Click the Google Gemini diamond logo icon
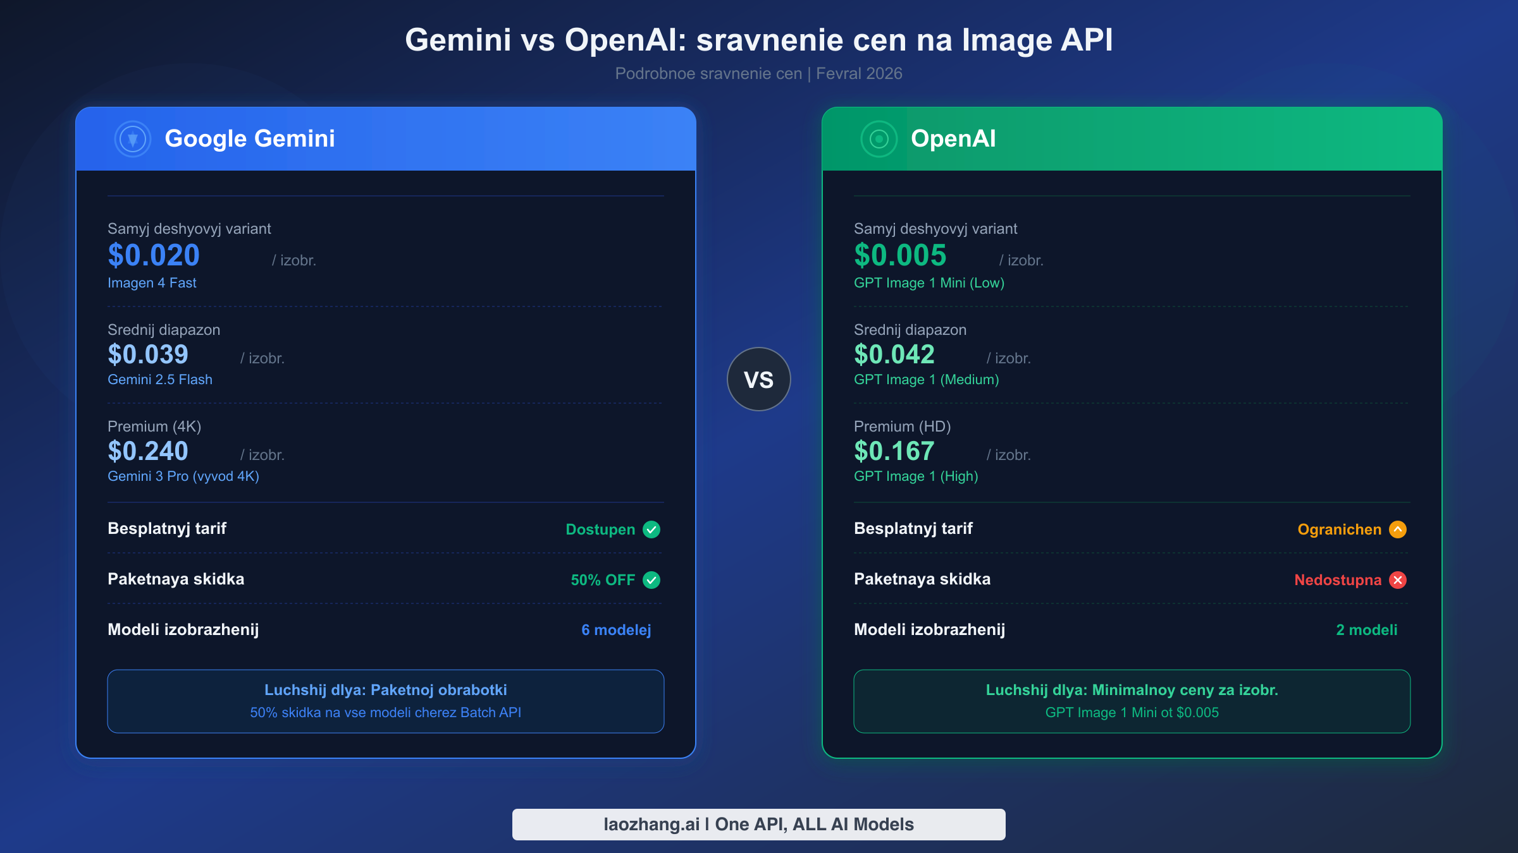The width and height of the screenshot is (1518, 853). click(x=132, y=138)
